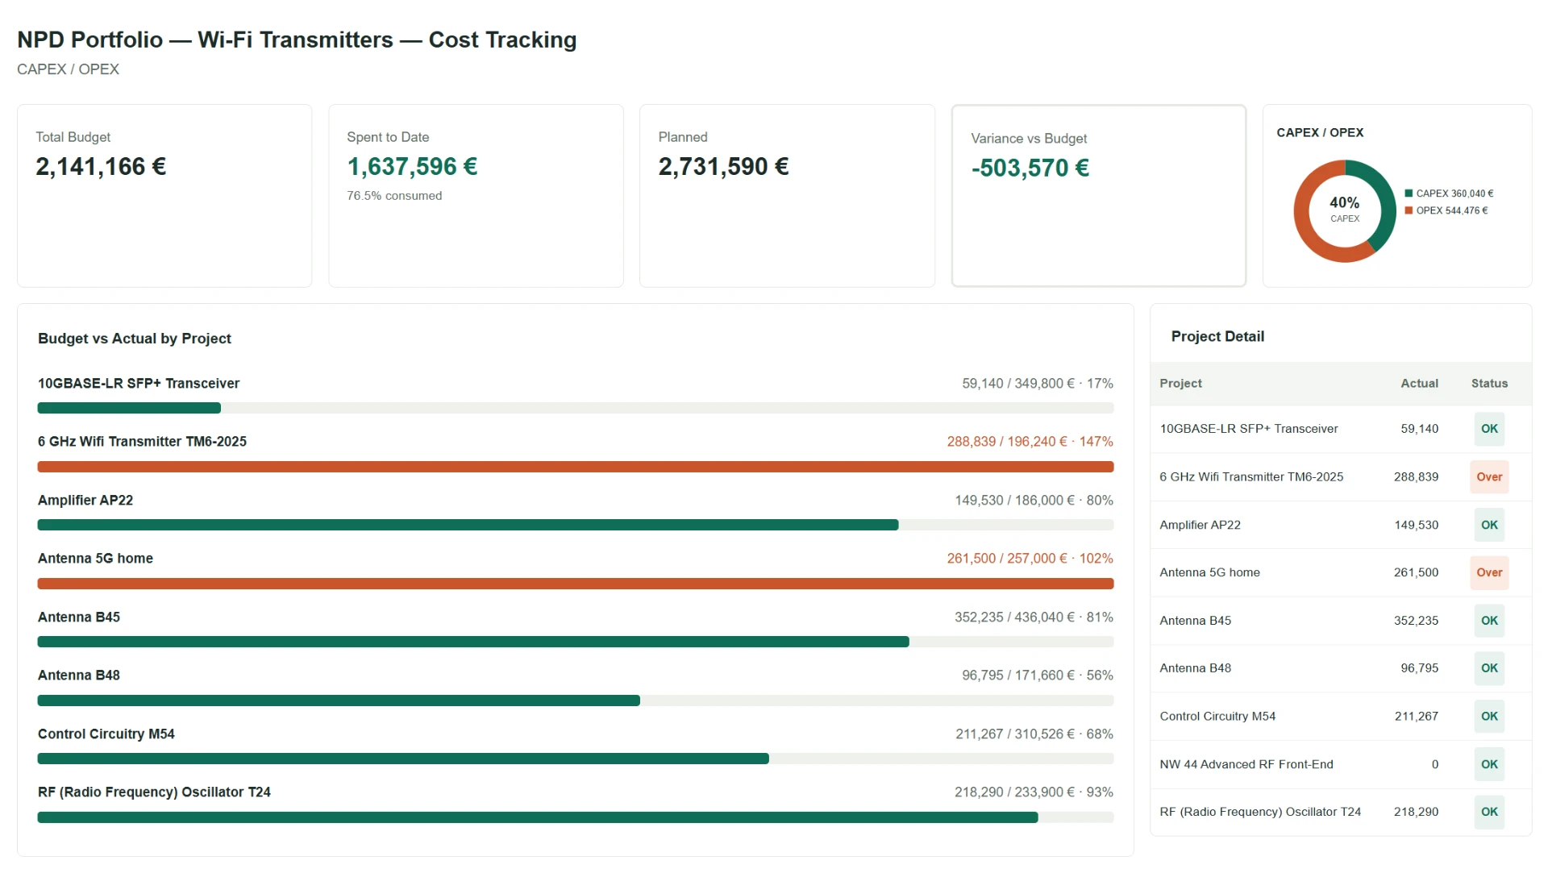
Task: Click the Amplifier AP22 progress bar
Action: (576, 525)
